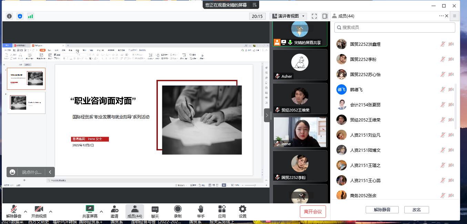
Task: Click the Rename button in members panel
Action: pos(416,210)
